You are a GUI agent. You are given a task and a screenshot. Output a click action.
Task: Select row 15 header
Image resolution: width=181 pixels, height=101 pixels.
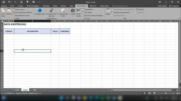pos(2,64)
